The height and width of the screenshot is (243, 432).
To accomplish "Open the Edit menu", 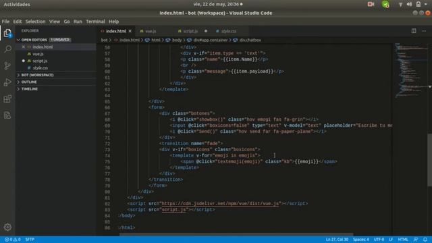I will 17,22.
